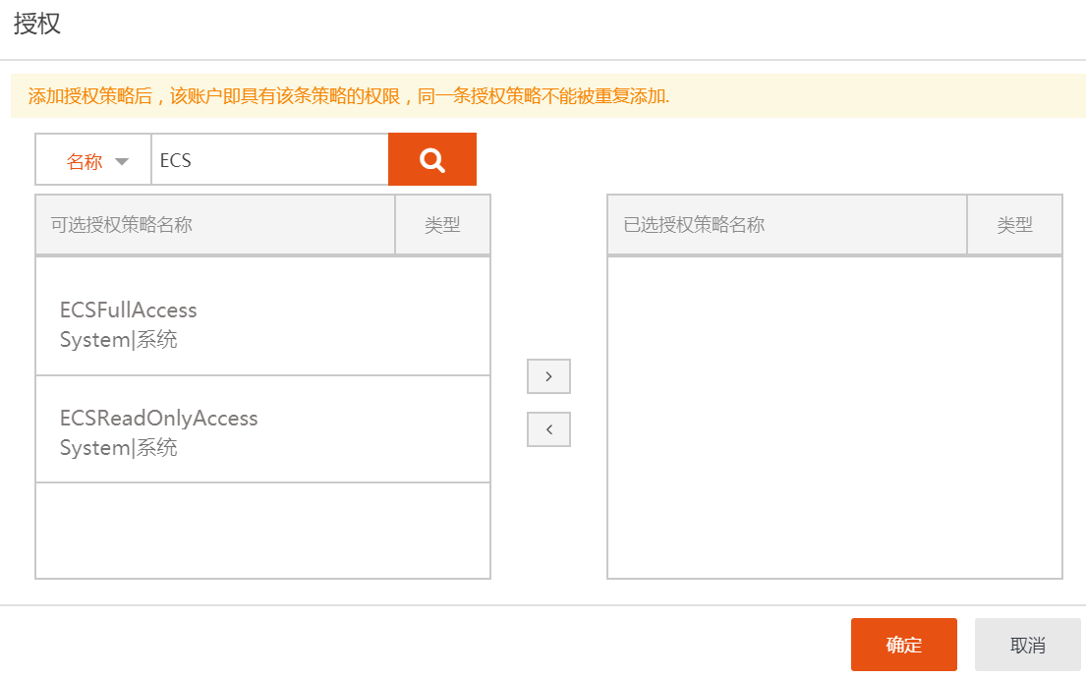
Task: Focus the ECS search input field
Action: point(270,160)
